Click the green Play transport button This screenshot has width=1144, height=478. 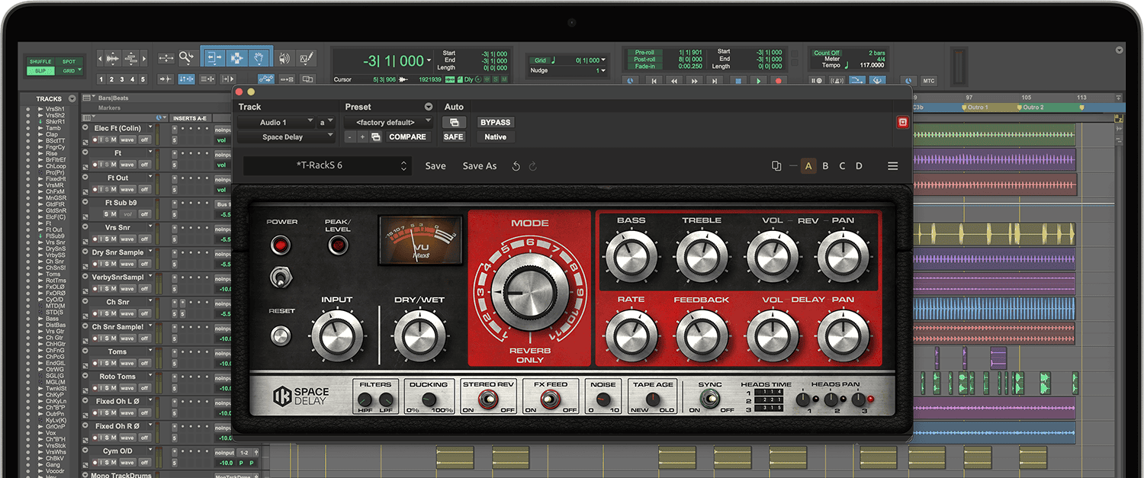click(758, 80)
